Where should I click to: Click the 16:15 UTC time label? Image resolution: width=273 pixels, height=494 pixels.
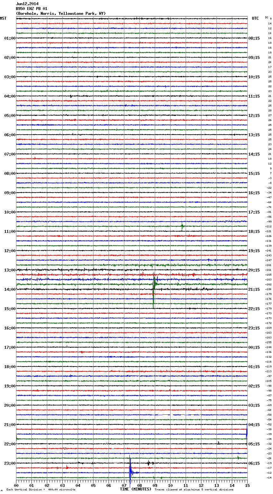(x=254, y=193)
